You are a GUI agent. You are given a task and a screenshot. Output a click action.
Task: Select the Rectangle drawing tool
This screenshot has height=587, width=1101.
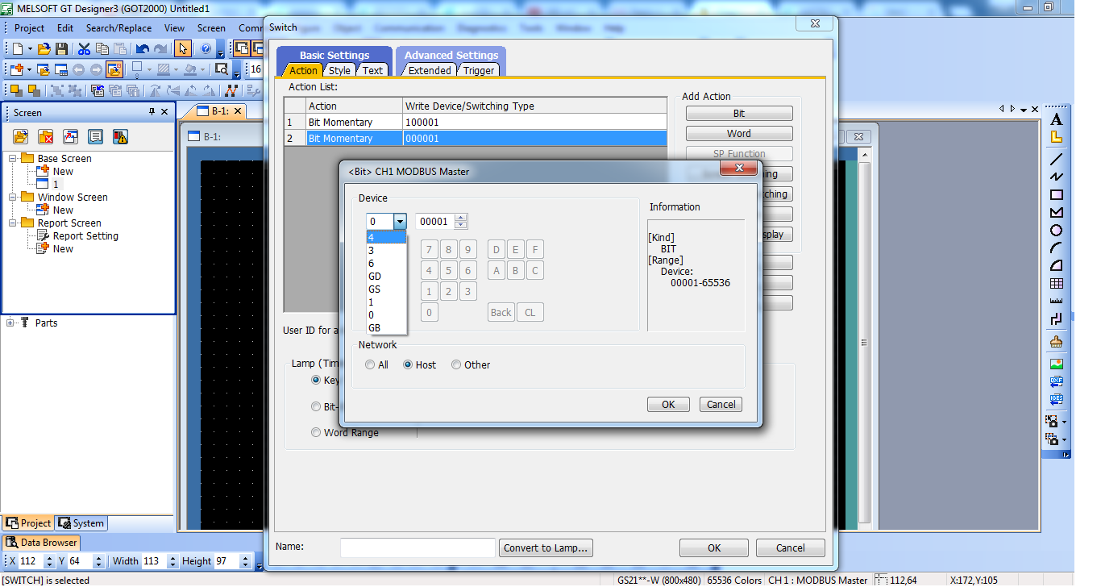pos(1056,193)
